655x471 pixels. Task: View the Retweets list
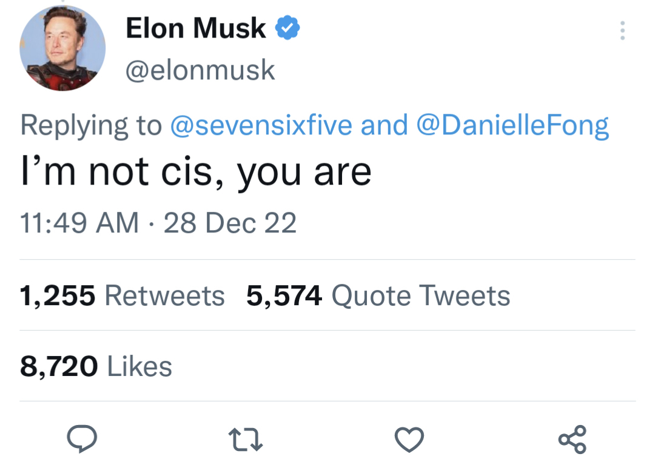pyautogui.click(x=164, y=296)
